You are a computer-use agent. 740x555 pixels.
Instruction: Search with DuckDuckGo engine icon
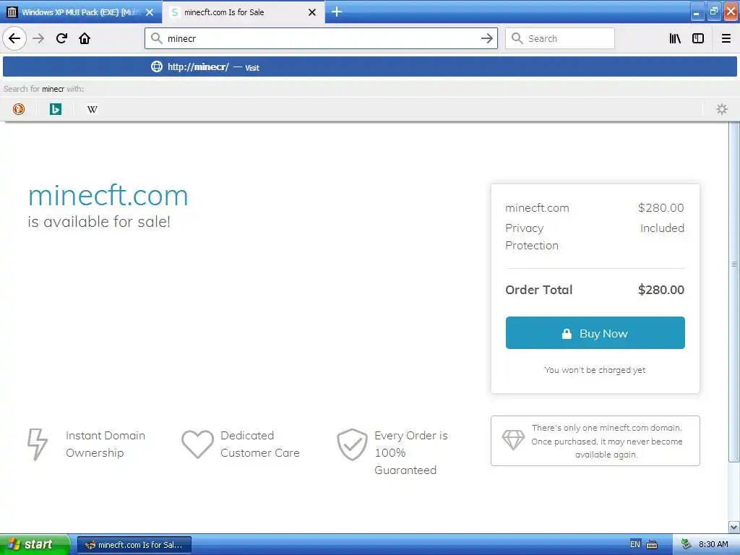(18, 109)
